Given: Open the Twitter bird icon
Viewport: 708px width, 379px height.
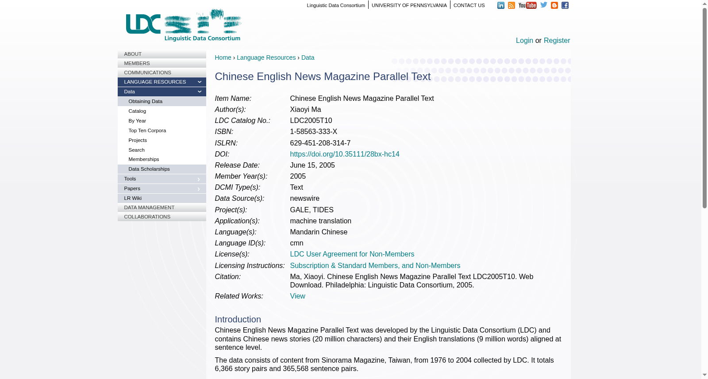Looking at the screenshot, I should click(x=544, y=5).
